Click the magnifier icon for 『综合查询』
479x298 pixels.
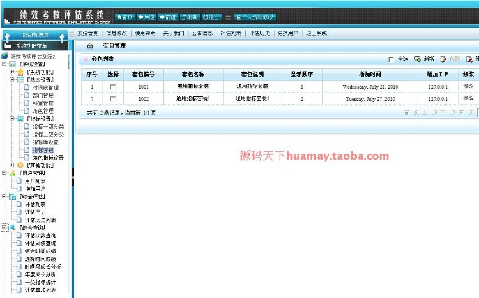(x=12, y=227)
